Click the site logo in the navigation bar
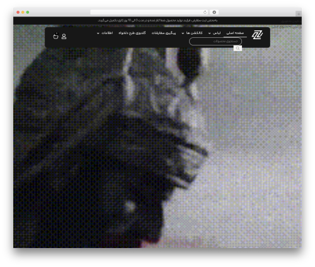 (x=257, y=35)
